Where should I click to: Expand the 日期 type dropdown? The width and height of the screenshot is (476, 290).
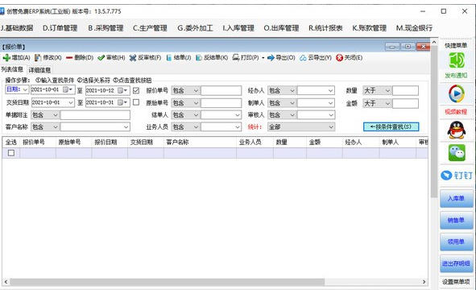[x=25, y=90]
